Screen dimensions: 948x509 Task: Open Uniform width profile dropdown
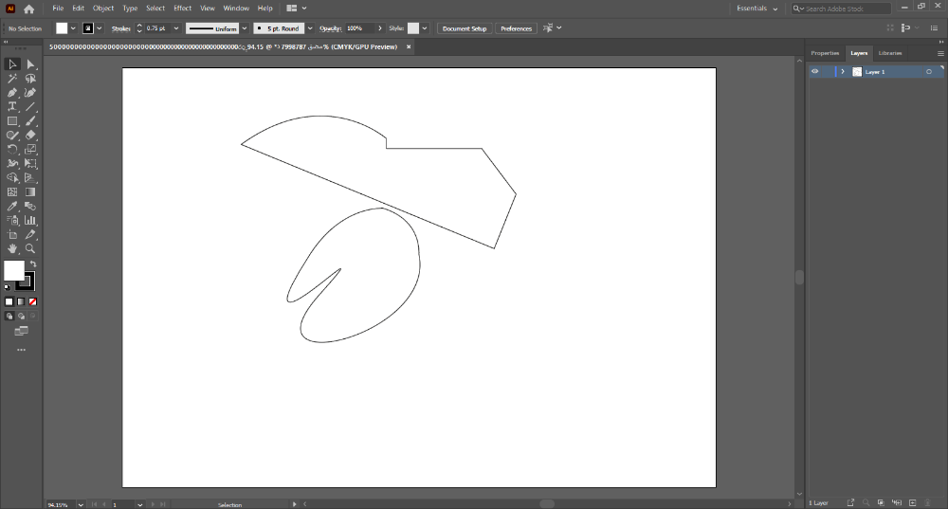click(x=245, y=28)
